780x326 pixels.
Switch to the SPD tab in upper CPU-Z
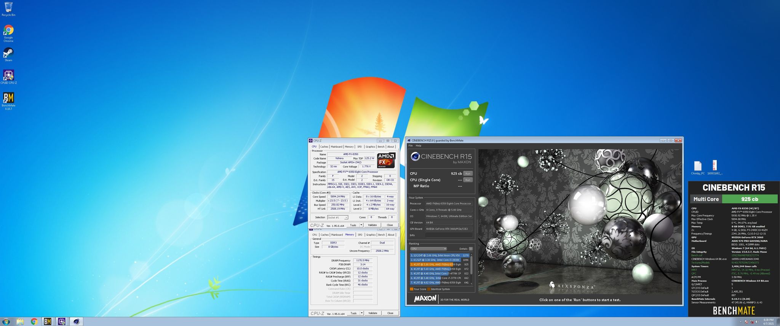click(360, 147)
